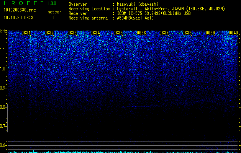Click the 0.6 kHz axis label

coord(3,145)
